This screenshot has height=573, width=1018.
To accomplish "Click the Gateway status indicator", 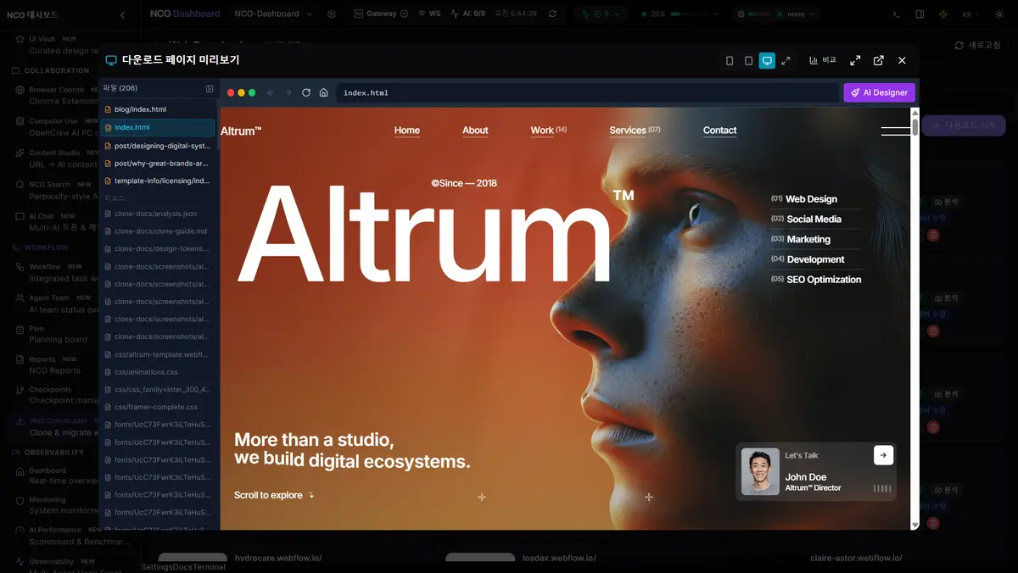I will (381, 14).
